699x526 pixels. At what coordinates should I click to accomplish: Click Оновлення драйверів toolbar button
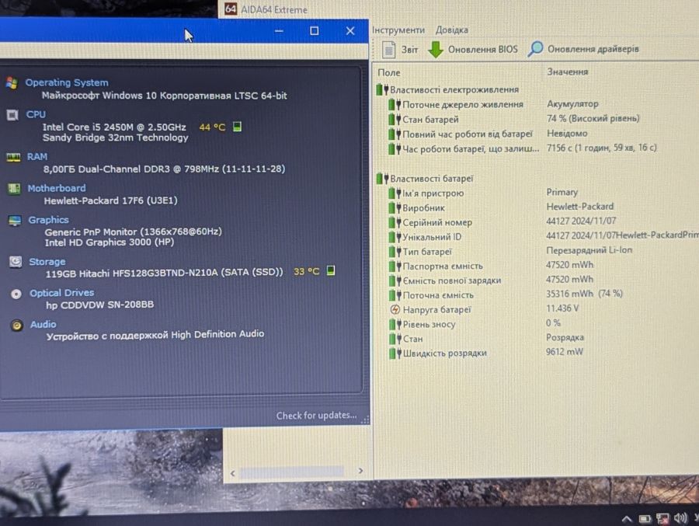(x=583, y=49)
